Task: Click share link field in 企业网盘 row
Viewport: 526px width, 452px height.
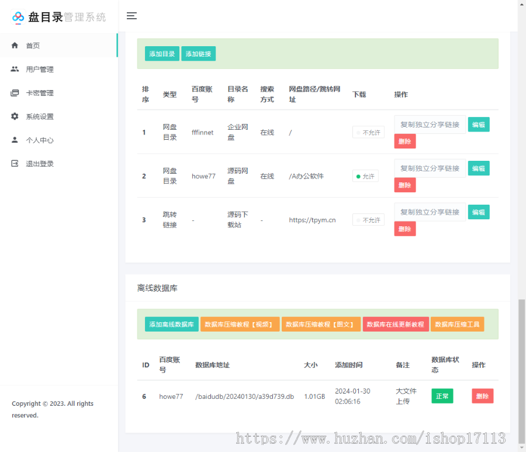Action: (430, 125)
